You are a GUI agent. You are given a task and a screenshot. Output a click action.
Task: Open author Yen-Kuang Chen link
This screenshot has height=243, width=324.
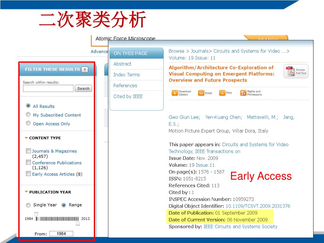(x=224, y=117)
